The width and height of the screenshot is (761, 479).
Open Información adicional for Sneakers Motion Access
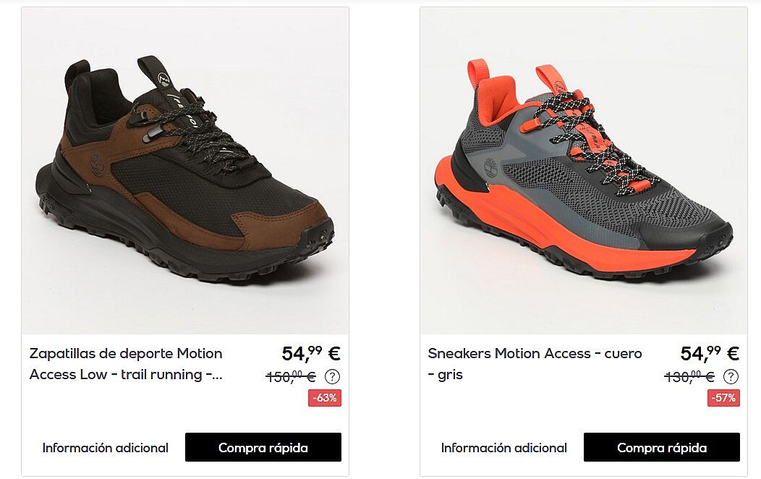(x=503, y=447)
